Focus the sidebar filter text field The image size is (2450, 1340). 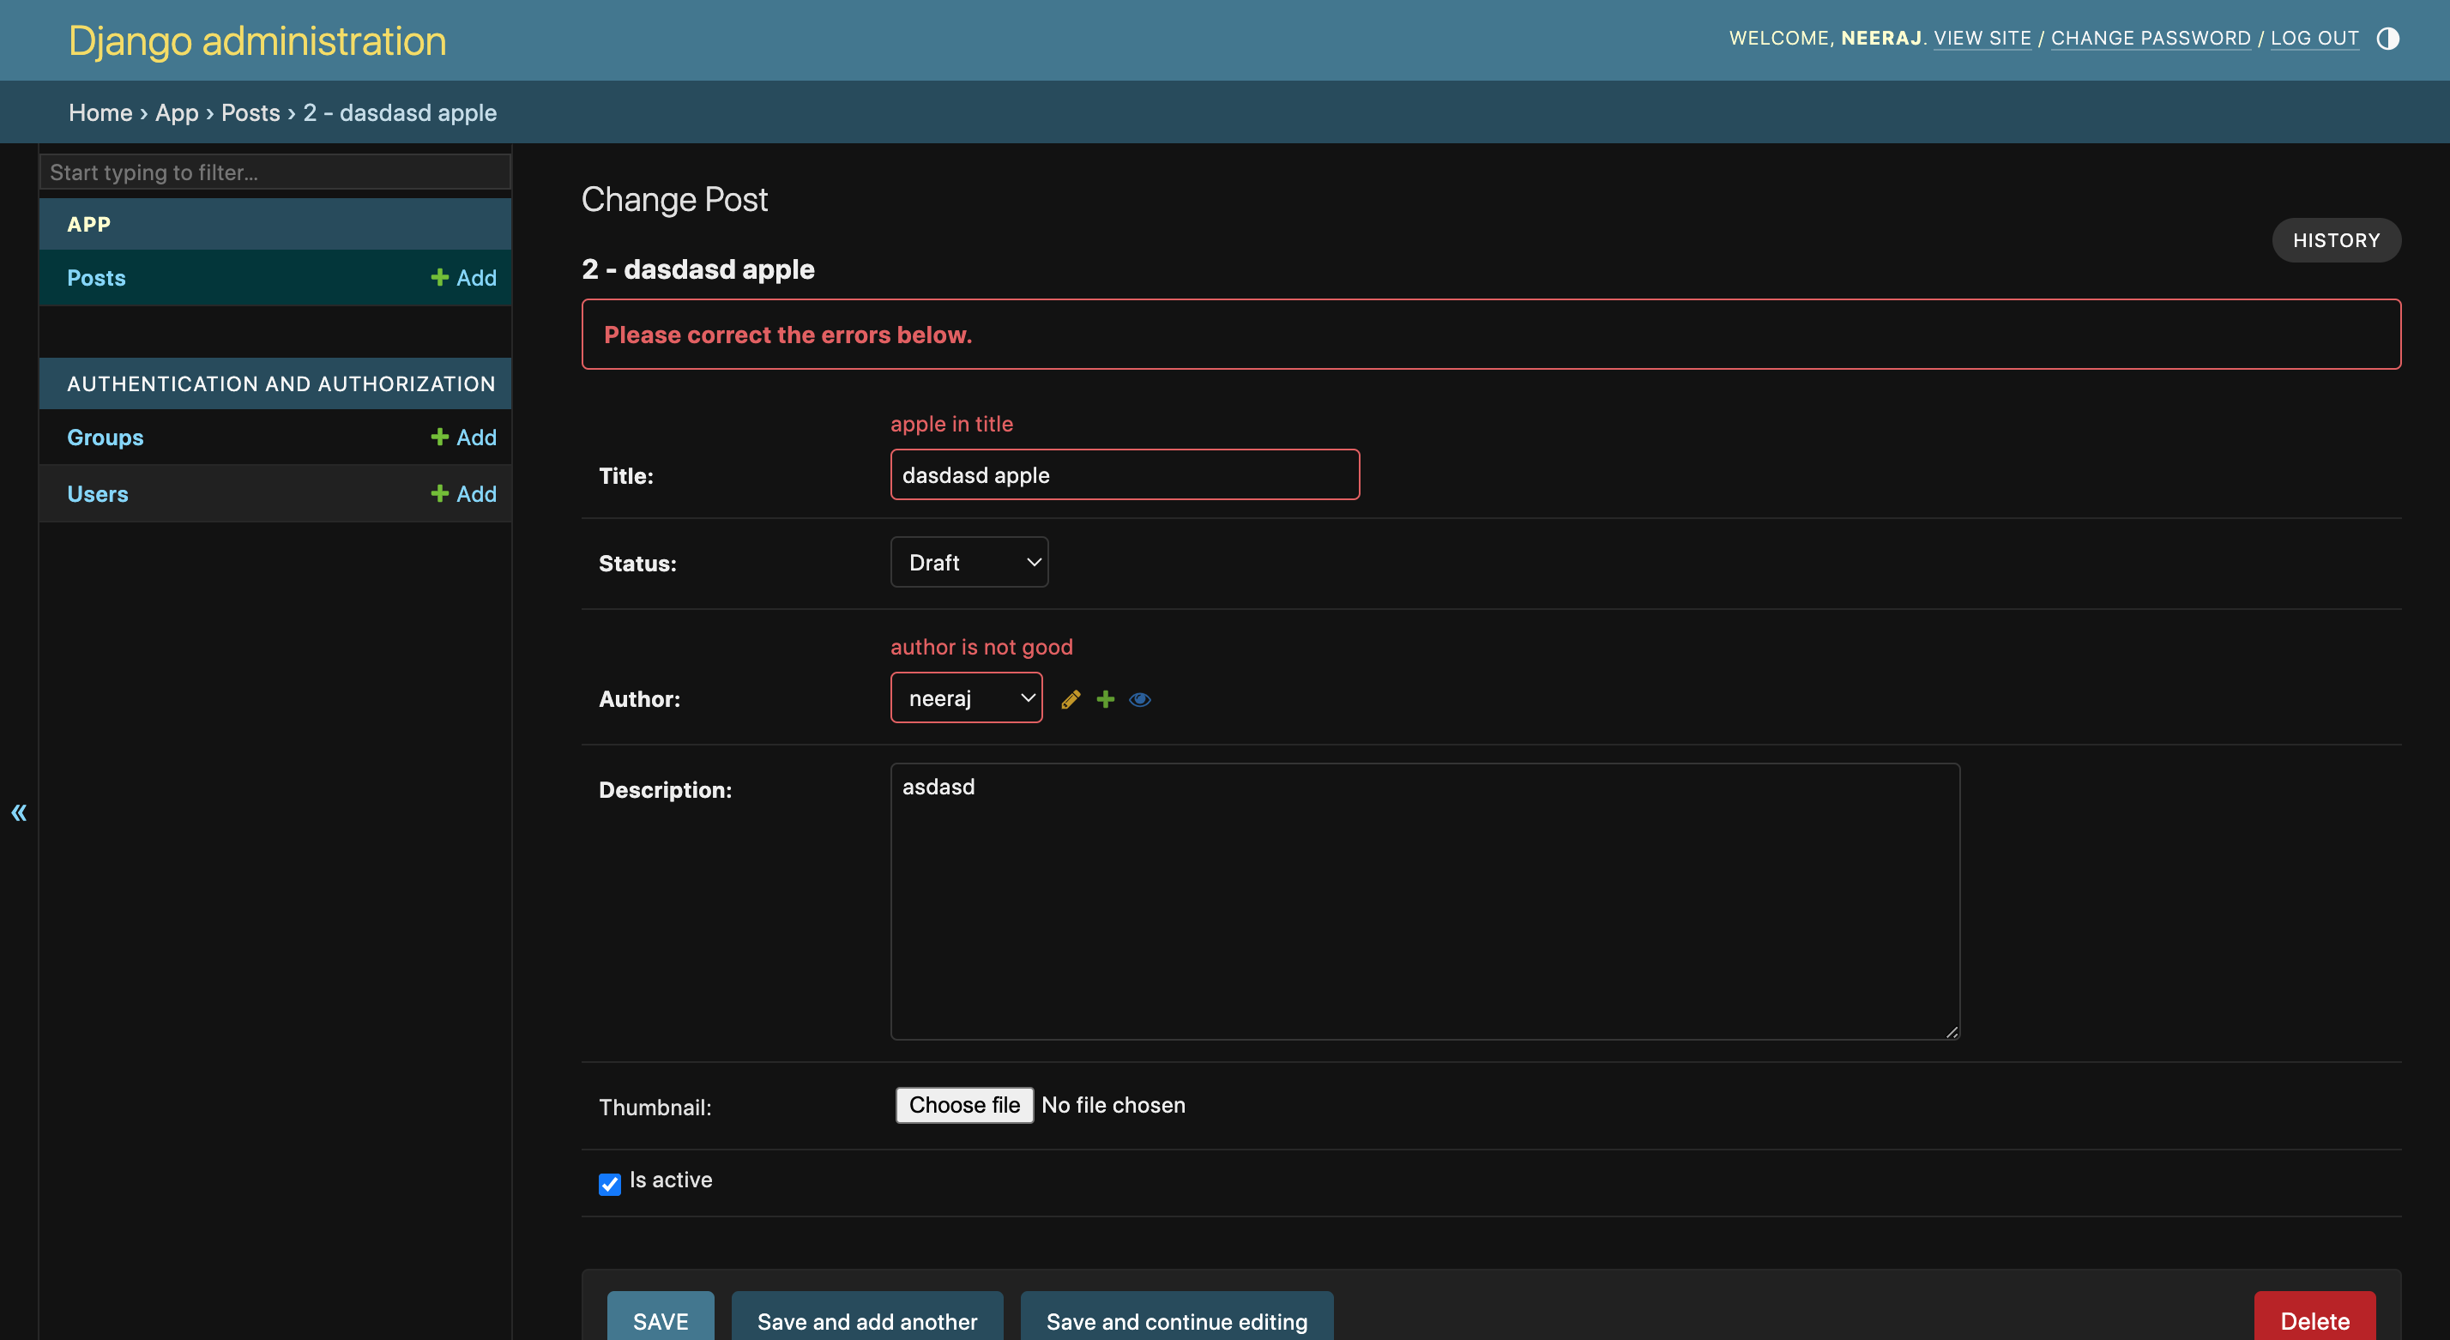click(275, 172)
